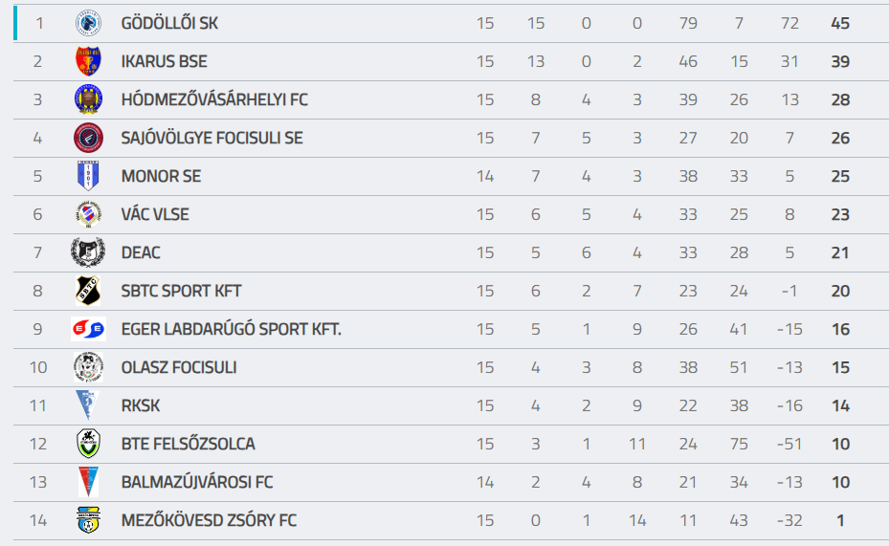Select rank number 14 in the table
The image size is (889, 546).
(x=38, y=520)
